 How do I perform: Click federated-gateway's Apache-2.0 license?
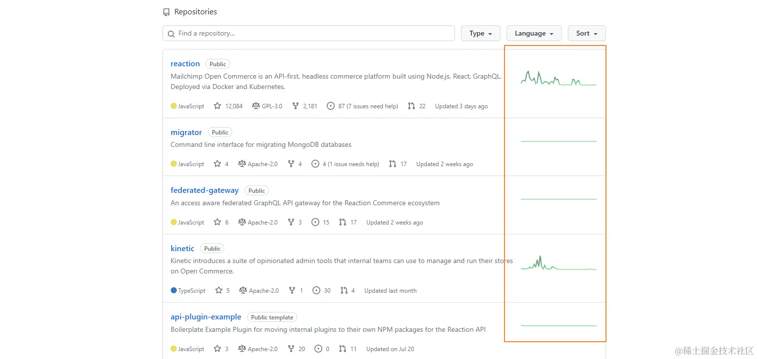(257, 222)
